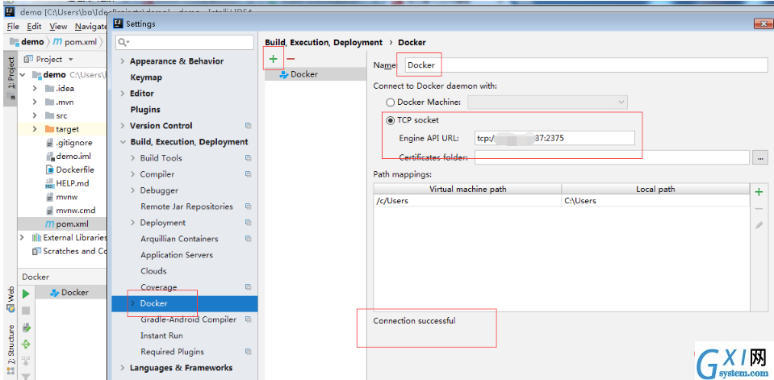Click the Name field containing Docker
This screenshot has height=380, width=774.
[586, 65]
